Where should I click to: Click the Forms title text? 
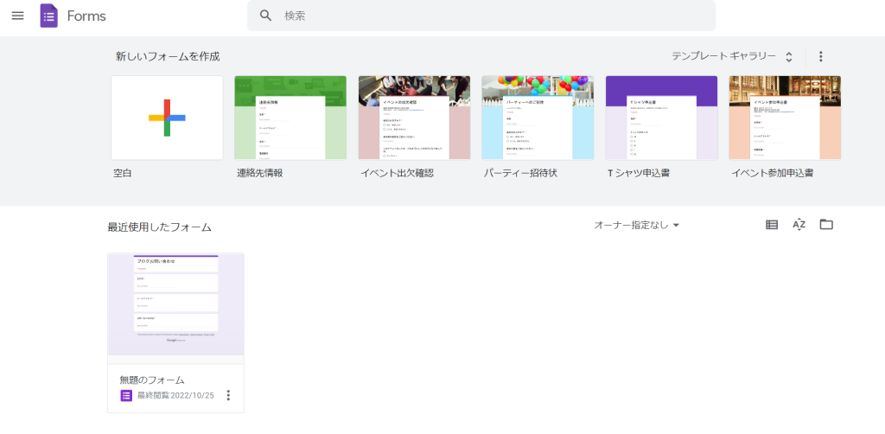click(x=86, y=16)
